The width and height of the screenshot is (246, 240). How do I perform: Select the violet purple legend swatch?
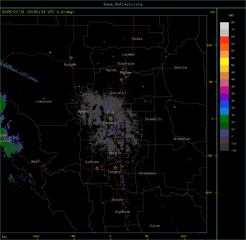pos(224,97)
